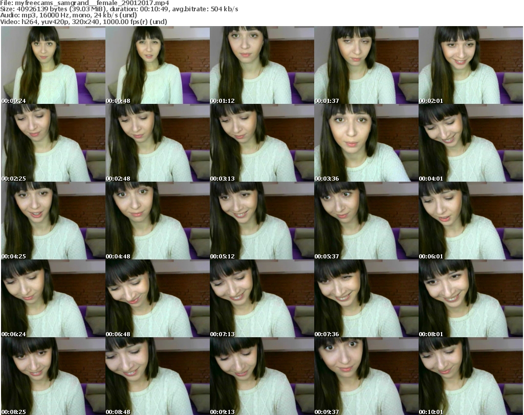Click the thumbnail stamped 00:10:01

(471, 376)
